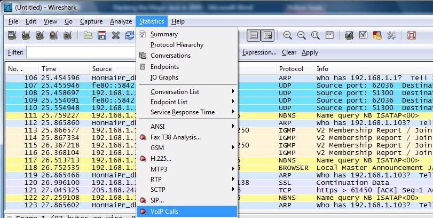Screen dimensions: 433x218
Task: Open the View menu
Action: coord(50,21)
